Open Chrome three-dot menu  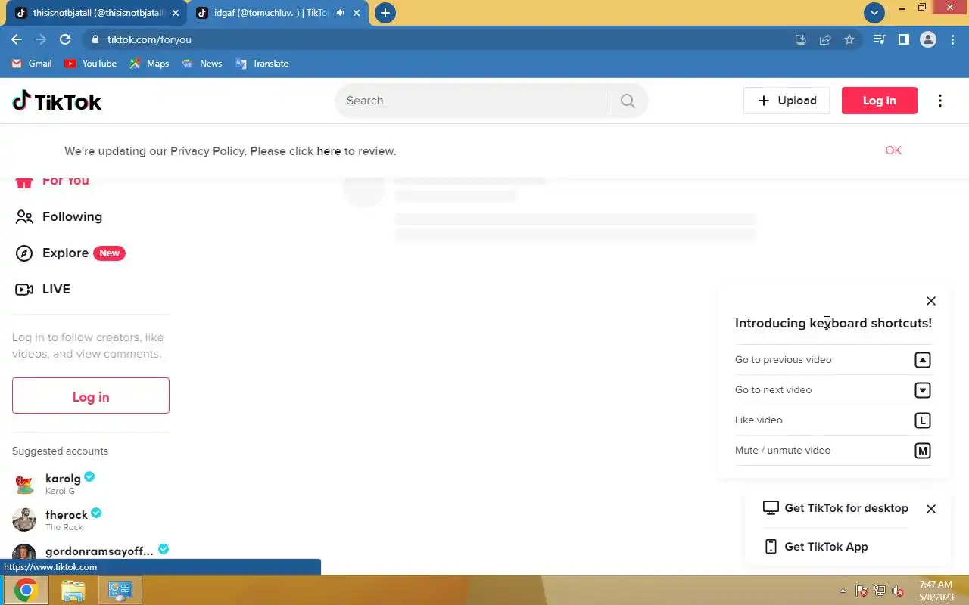pos(952,39)
